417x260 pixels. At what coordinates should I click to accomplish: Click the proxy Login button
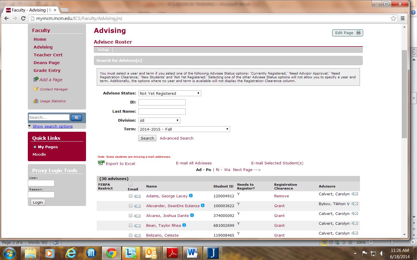tap(38, 202)
